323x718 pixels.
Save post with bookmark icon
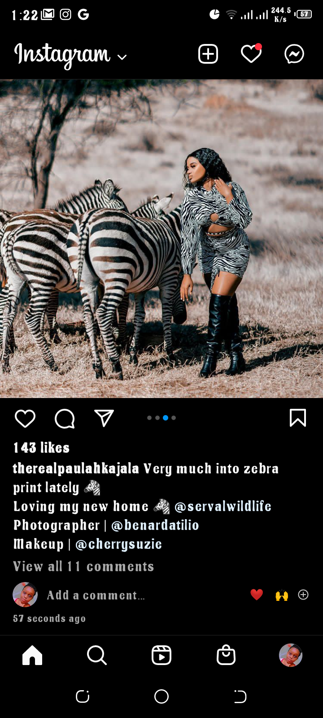tap(298, 418)
